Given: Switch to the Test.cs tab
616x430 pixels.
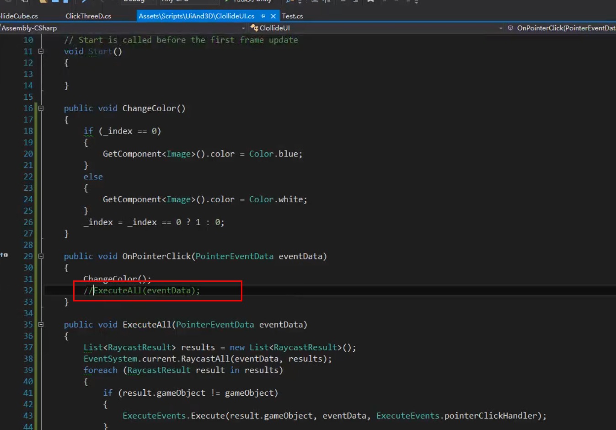Looking at the screenshot, I should pos(292,16).
